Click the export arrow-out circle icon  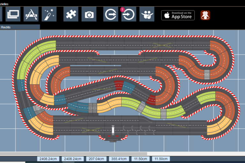click(111, 14)
